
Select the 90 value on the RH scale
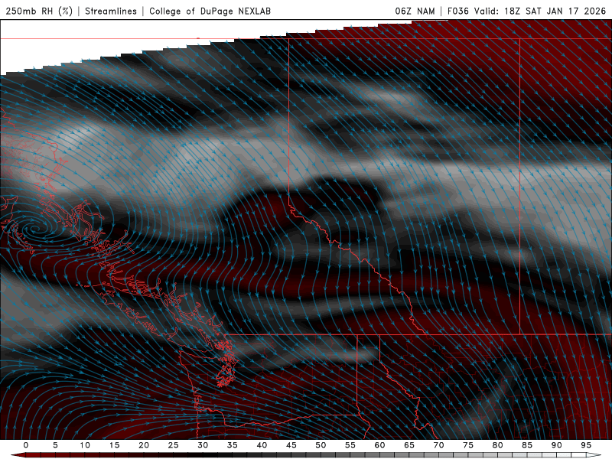[556, 445]
